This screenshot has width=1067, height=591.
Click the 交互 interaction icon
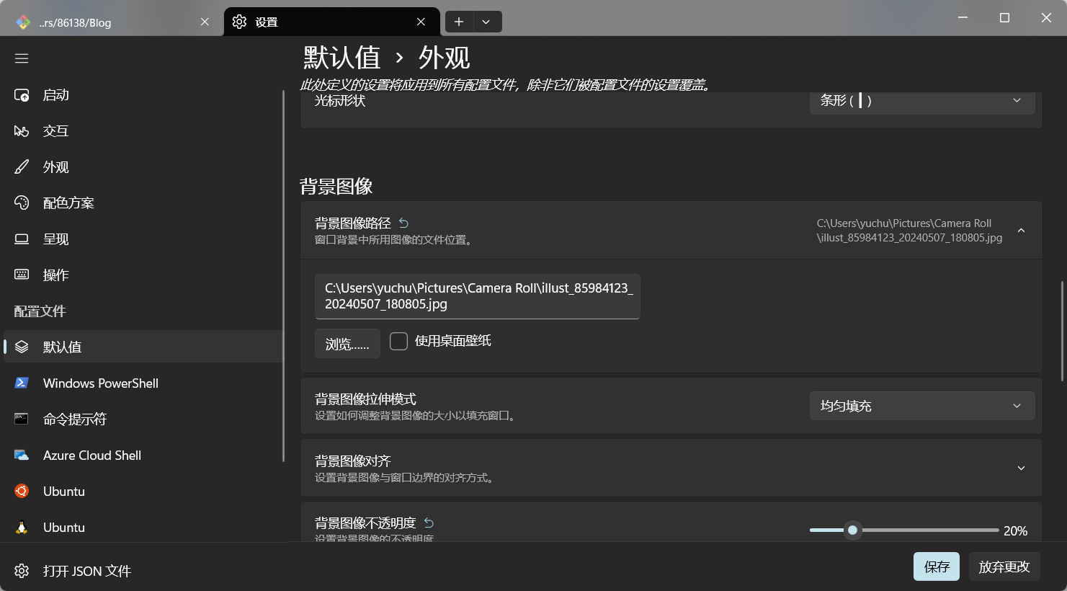pos(22,131)
